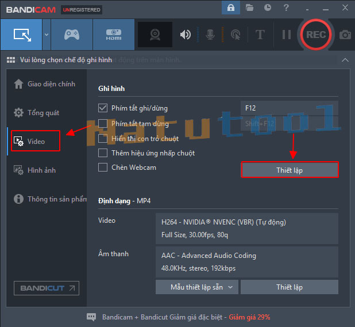
Task: Uncheck the Phím tắt ghi/dừng checkbox
Action: [103, 108]
